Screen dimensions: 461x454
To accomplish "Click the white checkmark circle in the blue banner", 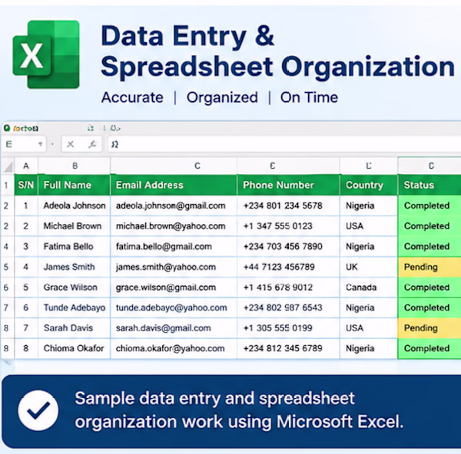I will pos(38,410).
